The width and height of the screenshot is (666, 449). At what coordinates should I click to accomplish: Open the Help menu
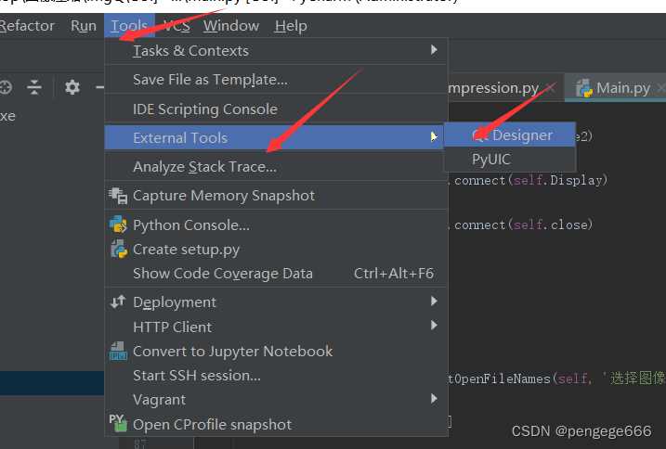click(291, 26)
